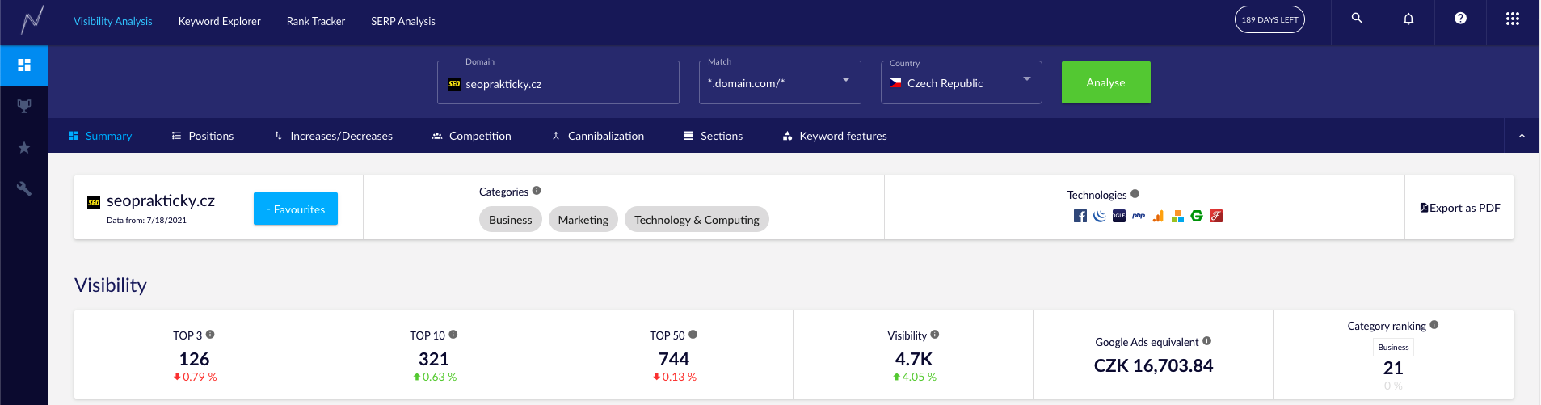The height and width of the screenshot is (405, 1541).
Task: Click the TOP 10 value 321
Action: [x=434, y=359]
